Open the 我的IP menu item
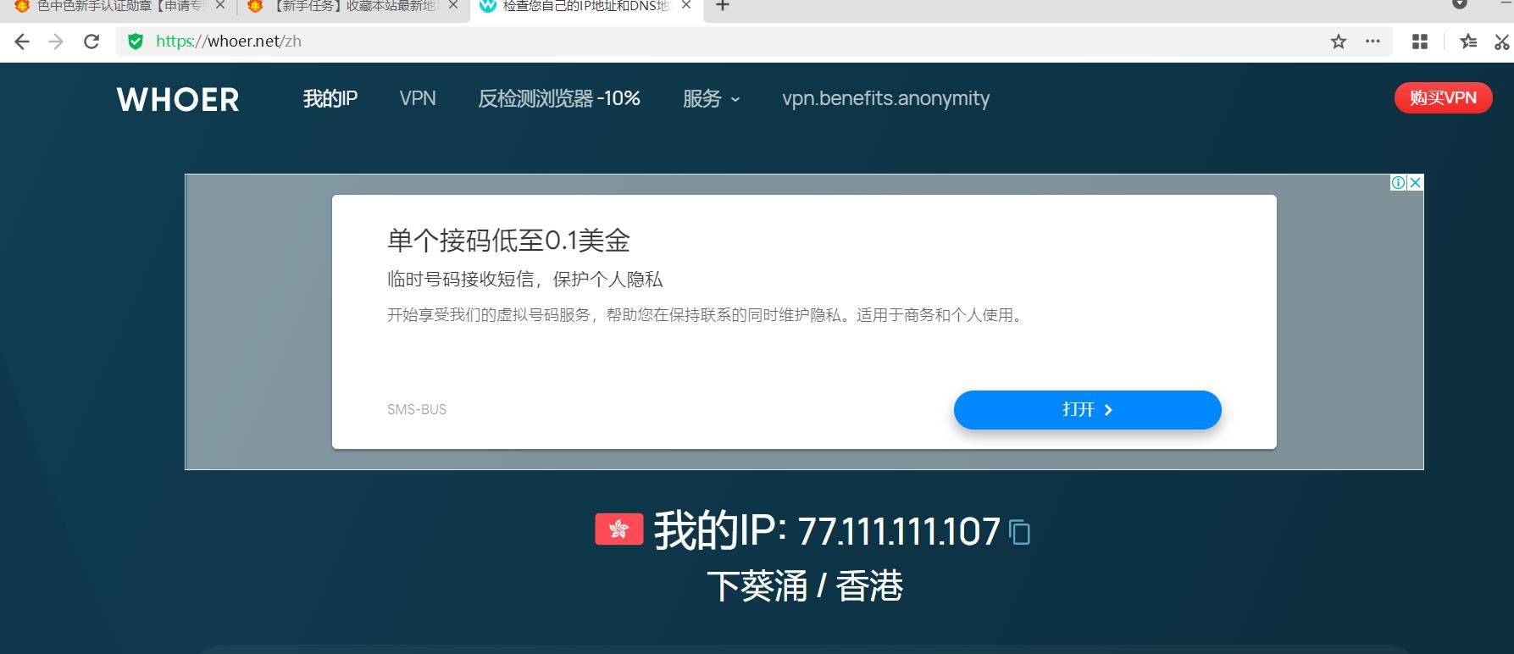The width and height of the screenshot is (1514, 654). tap(330, 98)
